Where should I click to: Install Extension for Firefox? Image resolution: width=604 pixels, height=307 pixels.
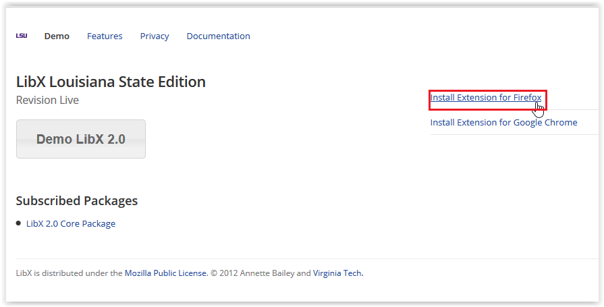(485, 98)
